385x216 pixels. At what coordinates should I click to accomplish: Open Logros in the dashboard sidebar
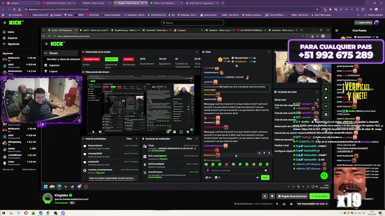tap(51, 71)
